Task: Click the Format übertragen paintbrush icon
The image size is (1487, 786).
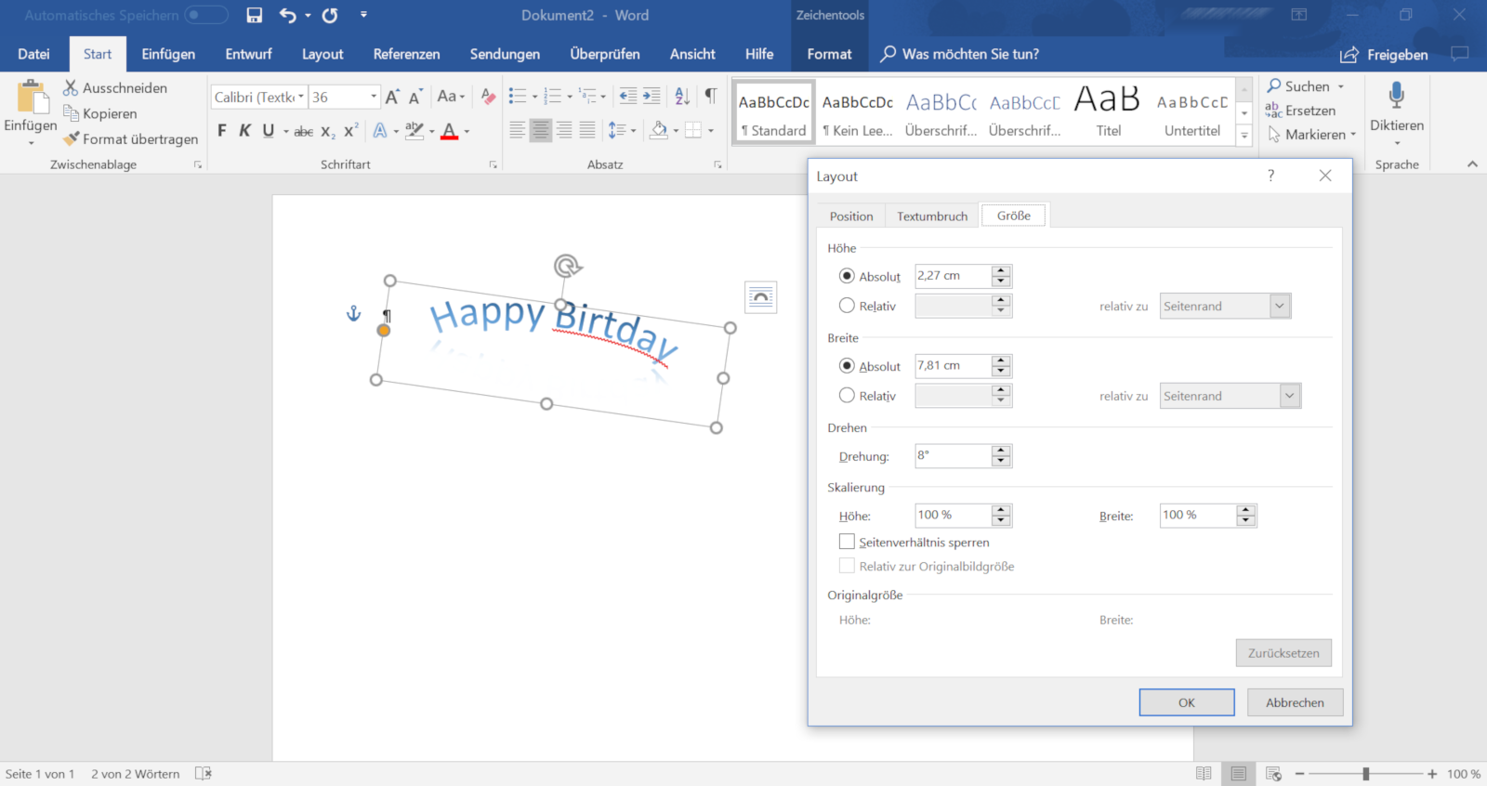Action: 72,138
